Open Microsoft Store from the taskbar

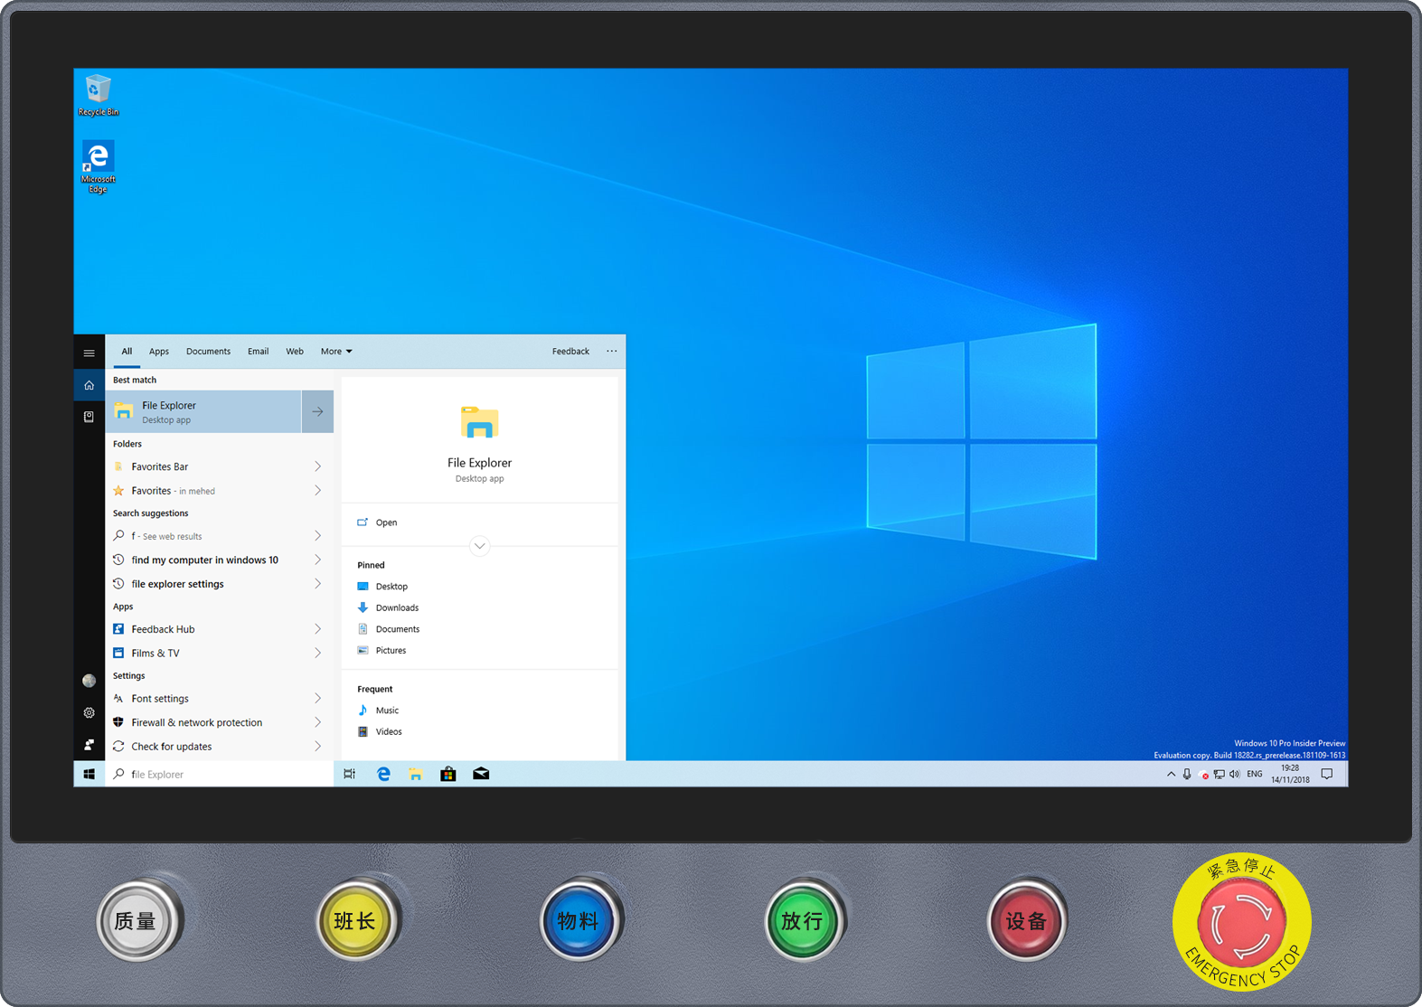tap(447, 774)
